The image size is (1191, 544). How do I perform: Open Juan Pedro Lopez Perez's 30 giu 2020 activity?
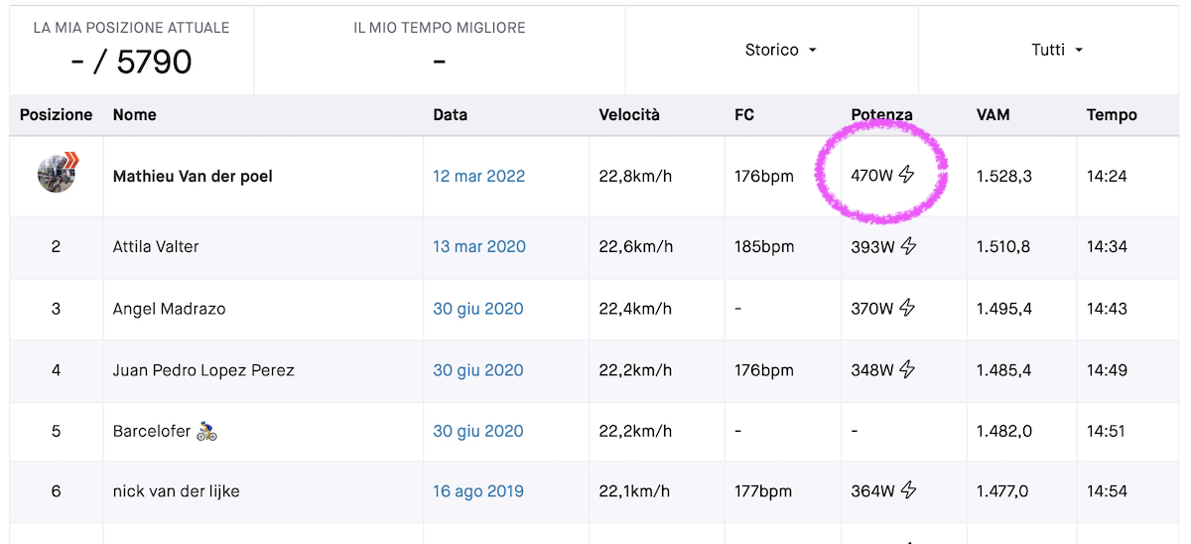click(477, 370)
